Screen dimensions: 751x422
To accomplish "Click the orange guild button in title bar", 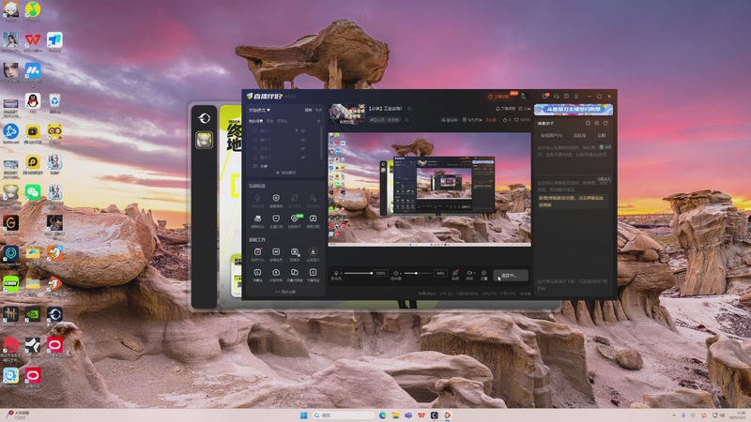I will click(500, 97).
